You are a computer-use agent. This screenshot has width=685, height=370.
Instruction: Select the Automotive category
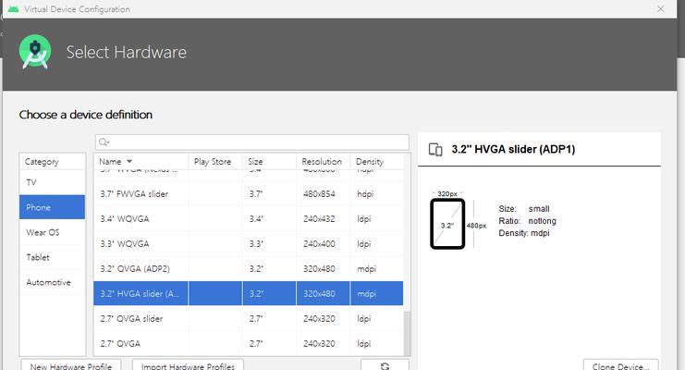pos(53,282)
